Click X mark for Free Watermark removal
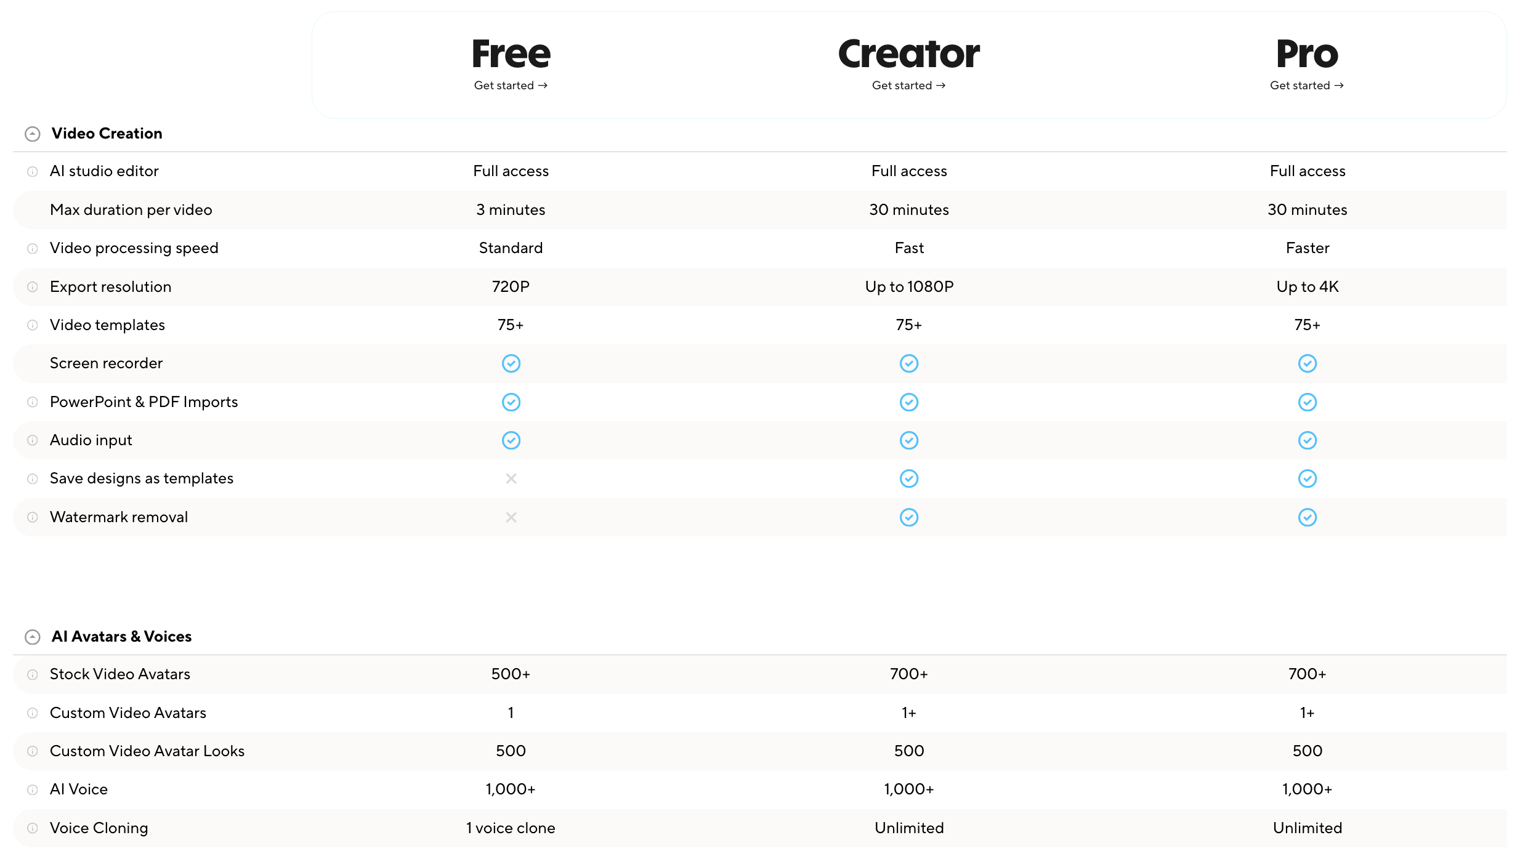This screenshot has width=1520, height=851. point(511,517)
